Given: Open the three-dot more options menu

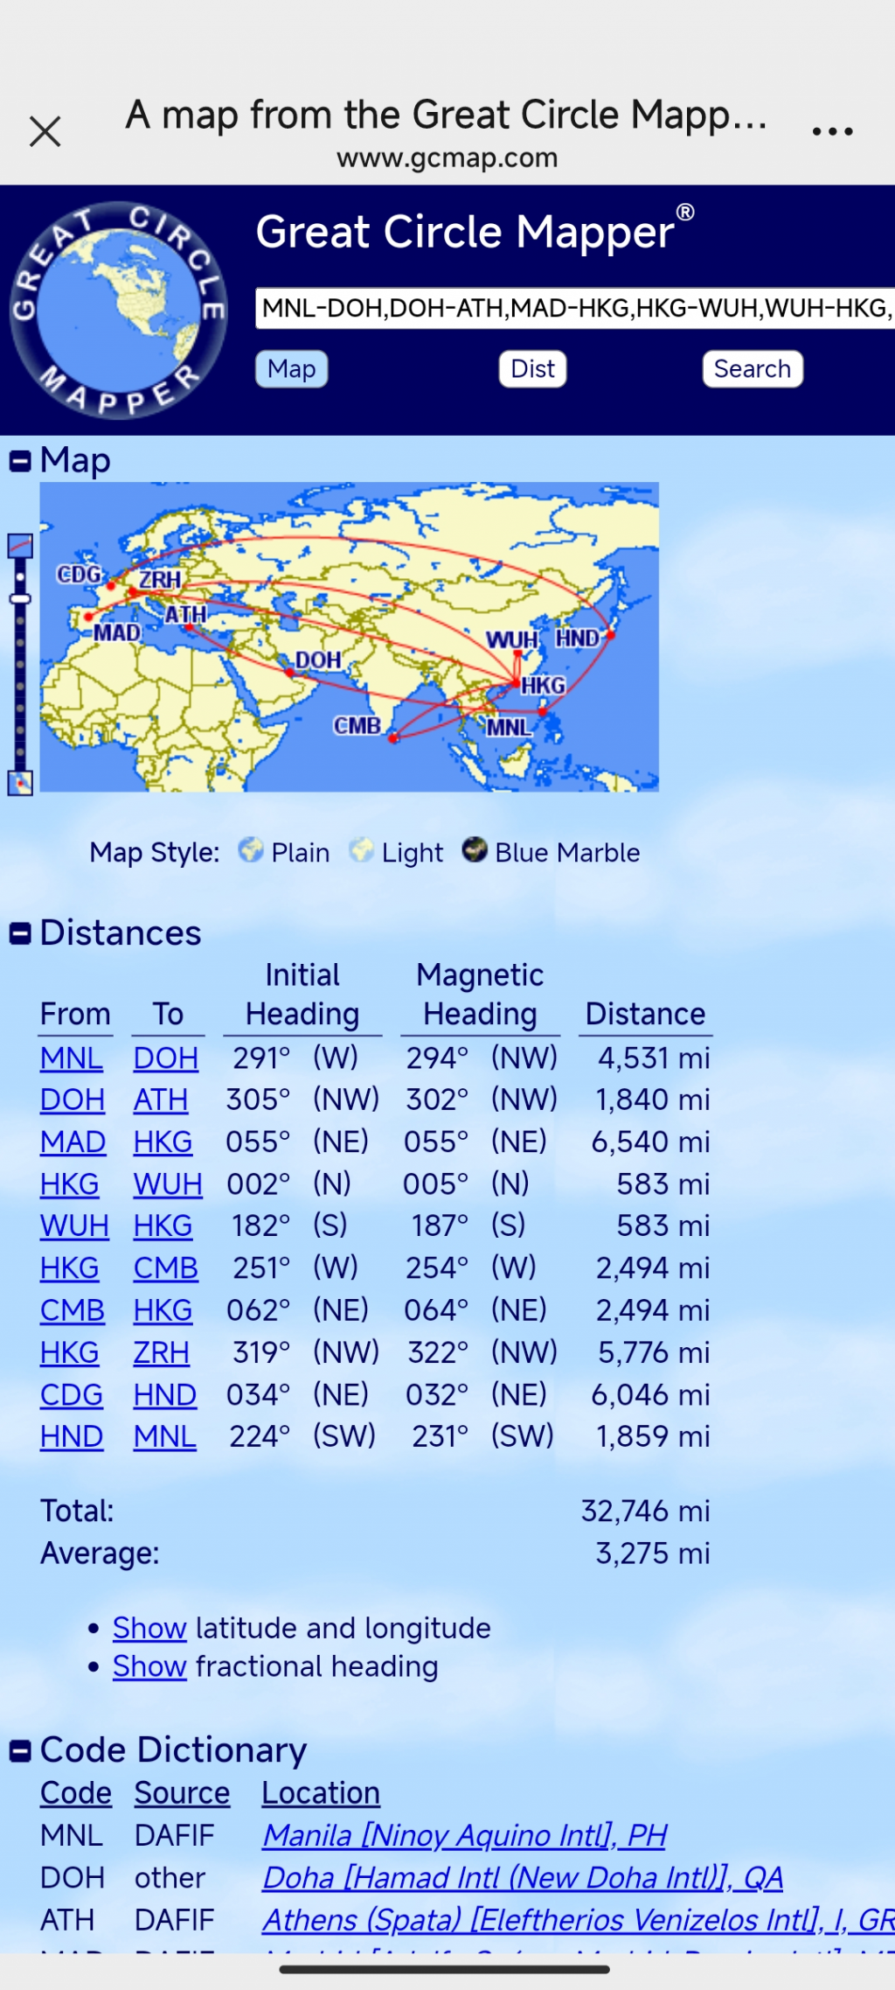Looking at the screenshot, I should 832,132.
